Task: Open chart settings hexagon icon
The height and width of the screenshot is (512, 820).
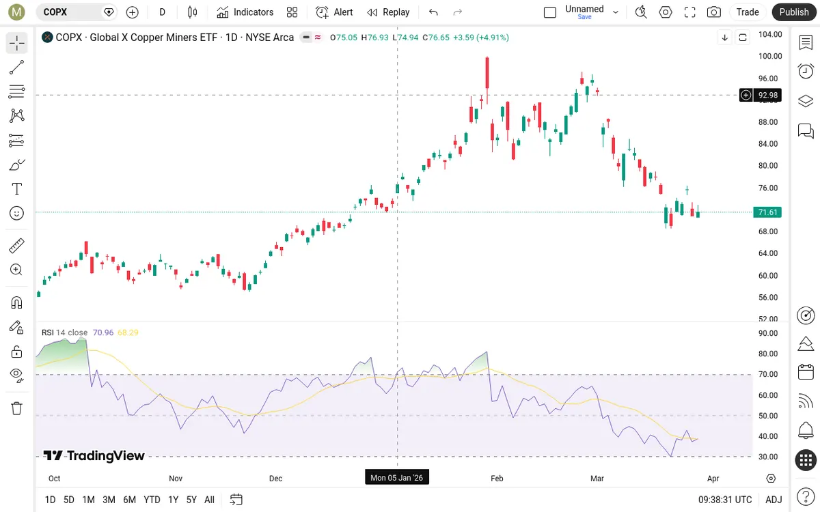Action: click(x=666, y=12)
